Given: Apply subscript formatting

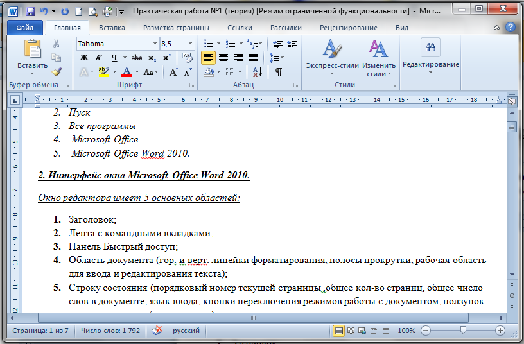Looking at the screenshot, I should (152, 58).
